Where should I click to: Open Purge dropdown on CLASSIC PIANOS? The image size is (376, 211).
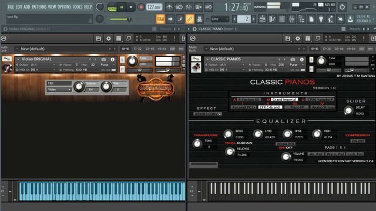[297, 65]
